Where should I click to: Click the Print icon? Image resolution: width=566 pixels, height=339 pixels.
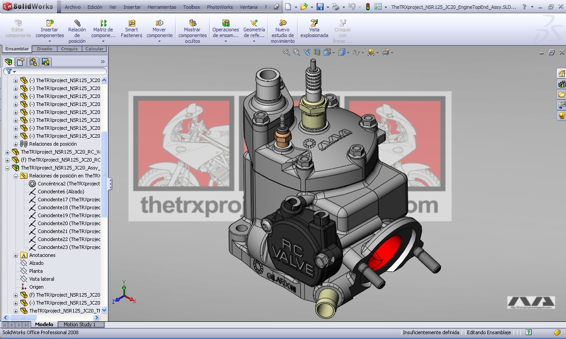[x=336, y=7]
